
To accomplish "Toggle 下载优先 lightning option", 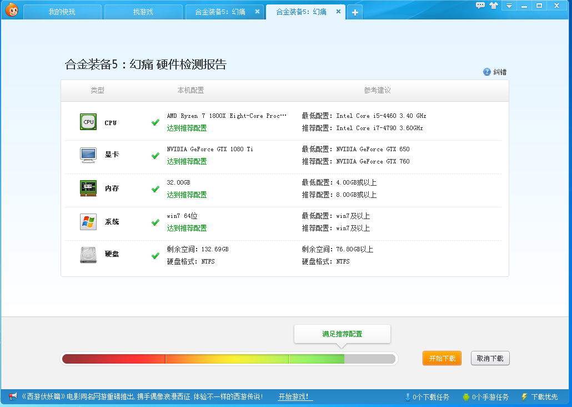I will point(540,397).
